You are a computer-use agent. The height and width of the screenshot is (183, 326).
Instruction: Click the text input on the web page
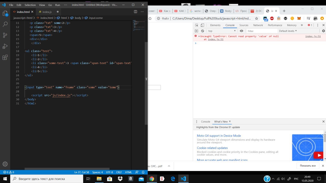click(x=154, y=87)
